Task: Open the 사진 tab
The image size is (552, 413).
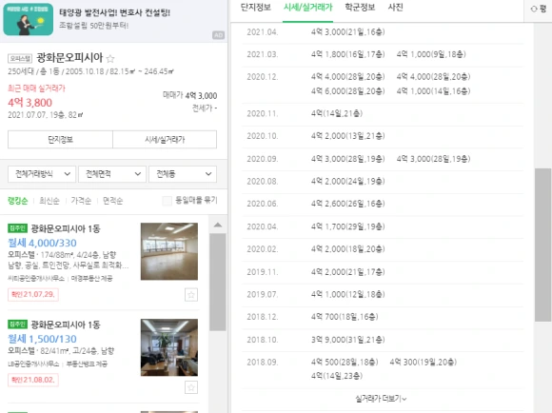Action: tap(395, 8)
